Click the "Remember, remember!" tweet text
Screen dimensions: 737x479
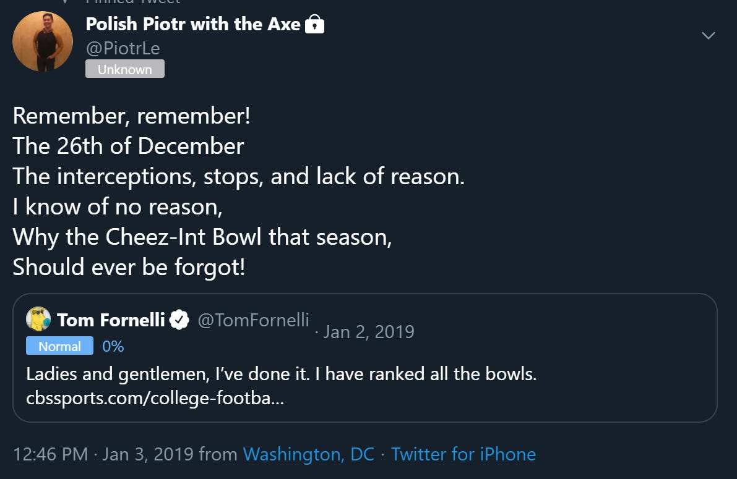pyautogui.click(x=131, y=116)
